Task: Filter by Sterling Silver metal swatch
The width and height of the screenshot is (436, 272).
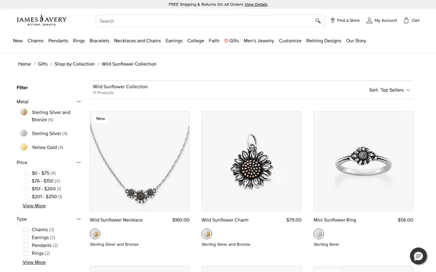Action: click(x=24, y=133)
